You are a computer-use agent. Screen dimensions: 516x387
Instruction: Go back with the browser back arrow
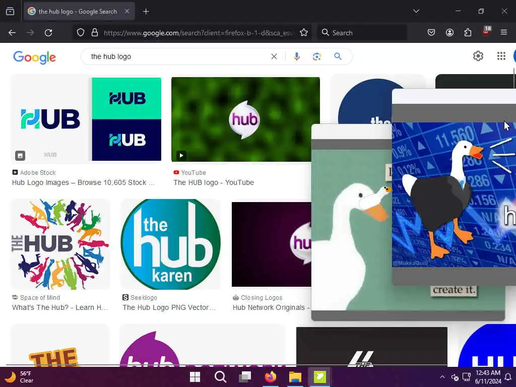point(12,33)
